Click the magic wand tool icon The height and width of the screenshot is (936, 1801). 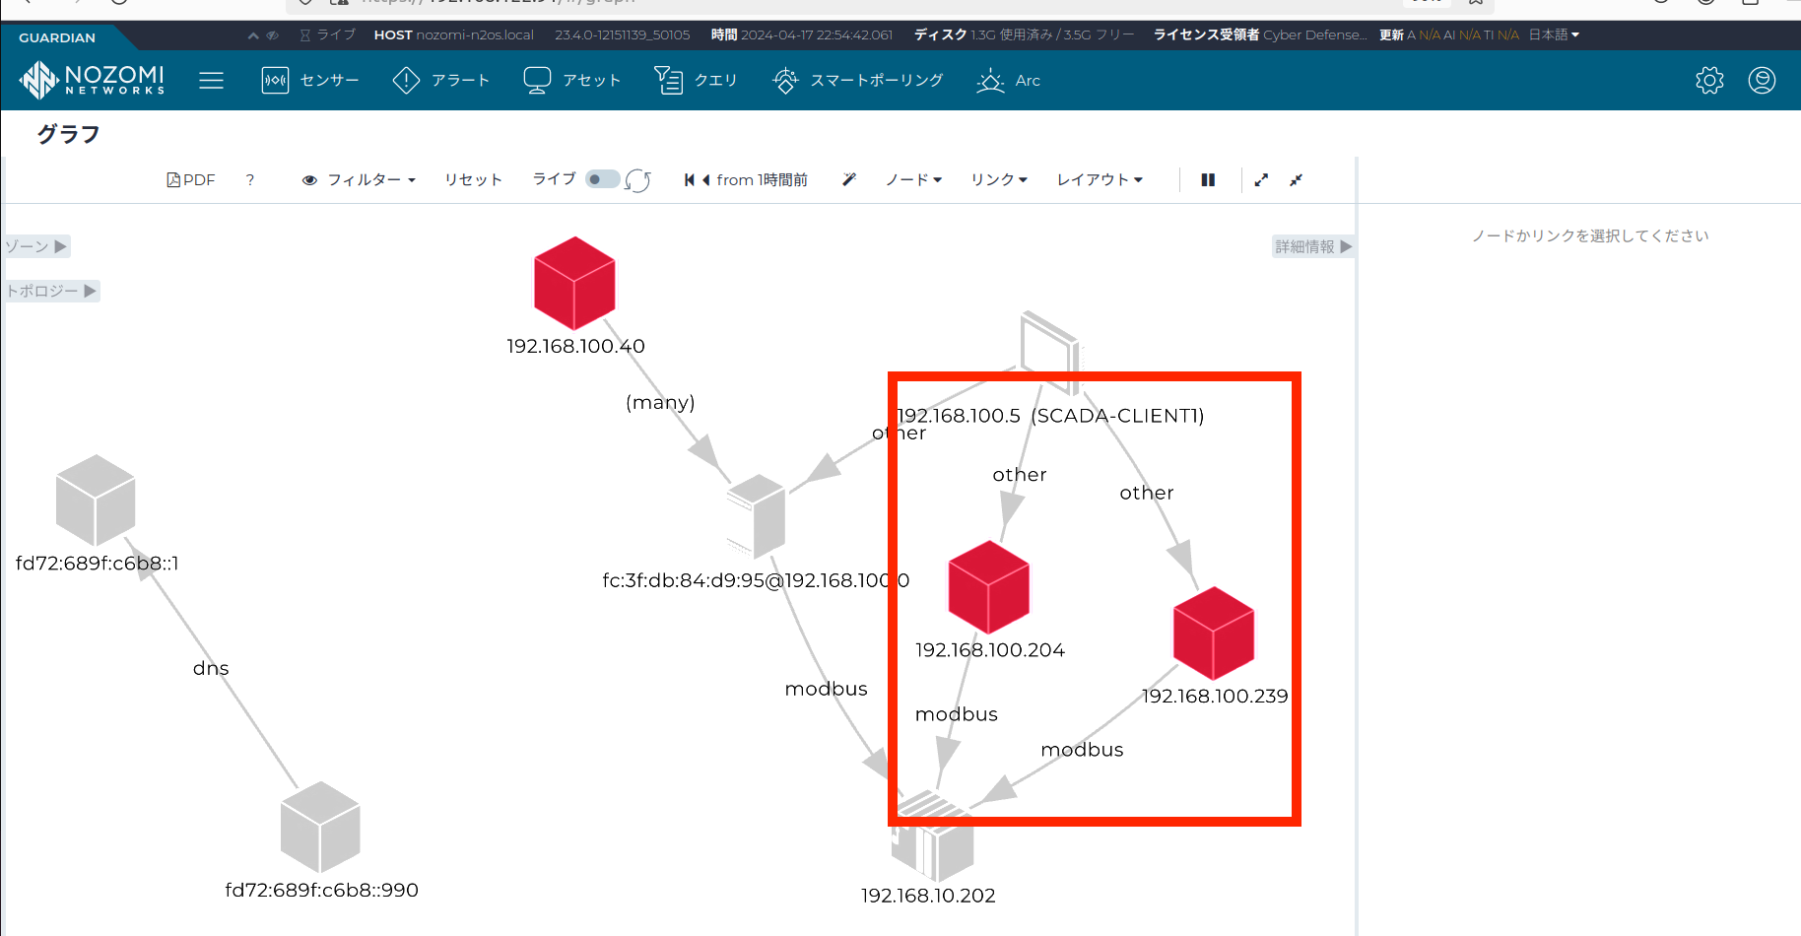click(849, 179)
